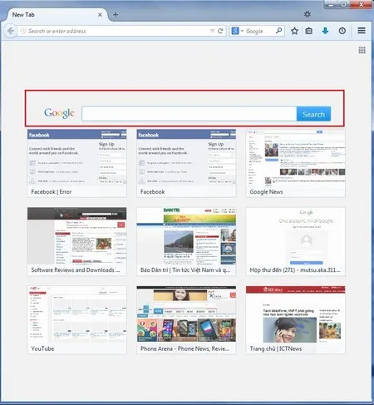Open the Facebook | Error thumbnail
Image resolution: width=374 pixels, height=405 pixels.
(76, 163)
